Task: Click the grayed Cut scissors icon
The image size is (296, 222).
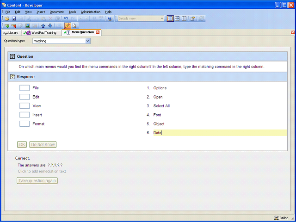Action: click(x=29, y=18)
